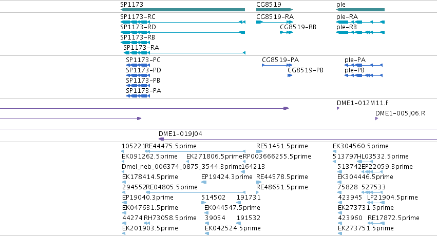Pick the EK201903.5prime EST label
The image size is (437, 236).
click(150, 228)
